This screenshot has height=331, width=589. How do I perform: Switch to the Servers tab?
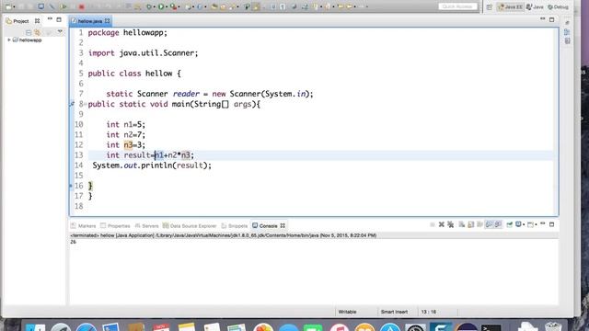[146, 226]
